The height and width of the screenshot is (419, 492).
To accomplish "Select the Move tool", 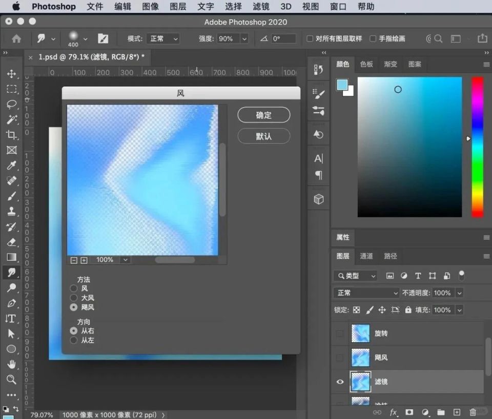I will click(x=11, y=74).
